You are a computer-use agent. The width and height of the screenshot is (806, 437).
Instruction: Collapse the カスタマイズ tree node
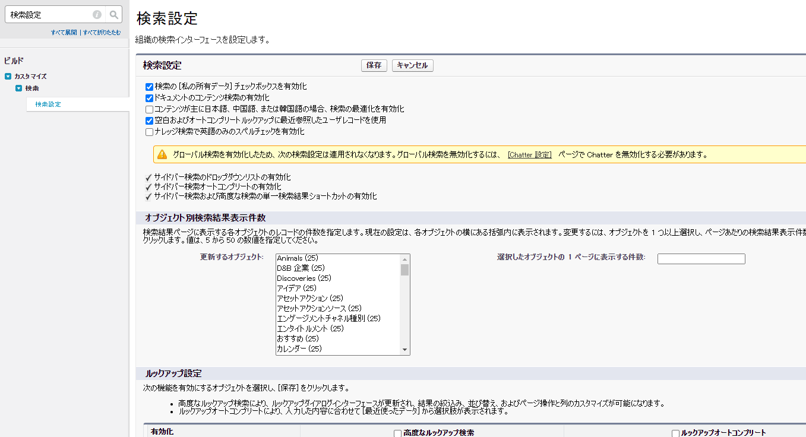(x=7, y=76)
